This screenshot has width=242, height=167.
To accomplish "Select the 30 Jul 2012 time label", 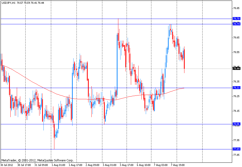I will 7,165.
